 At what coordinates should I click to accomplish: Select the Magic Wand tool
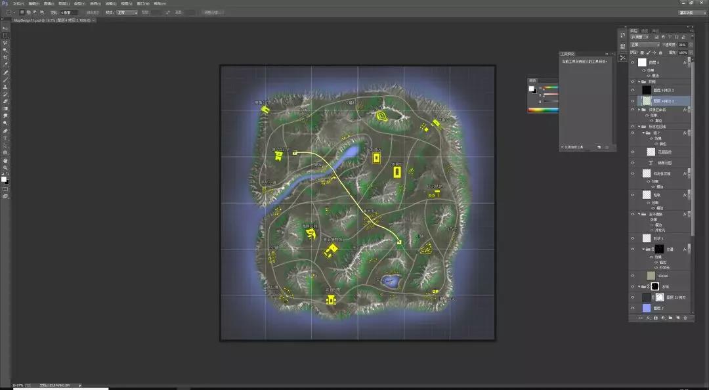tap(5, 50)
